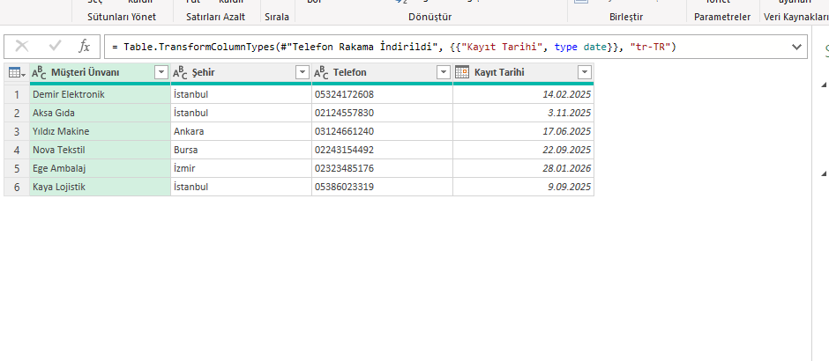This screenshot has height=361, width=829.
Task: Cancel the formula edit with the X icon
Action: (x=22, y=47)
